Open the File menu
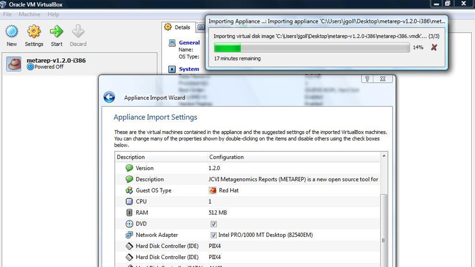The image size is (475, 267). click(7, 14)
